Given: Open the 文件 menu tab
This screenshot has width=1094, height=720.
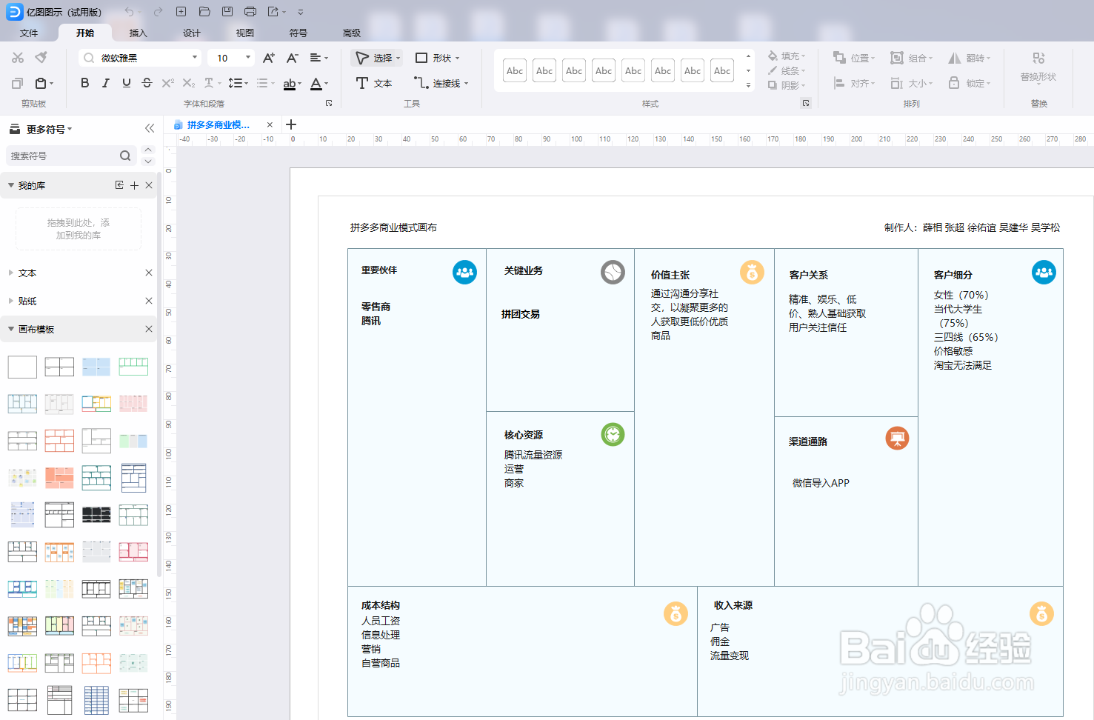Looking at the screenshot, I should 29,33.
